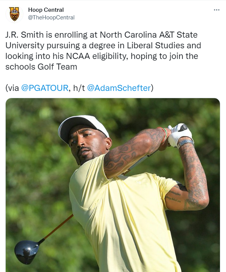Screen dimensions: 226x272
Task: Click the wristwatch on golfer's arm
Action: point(185,143)
